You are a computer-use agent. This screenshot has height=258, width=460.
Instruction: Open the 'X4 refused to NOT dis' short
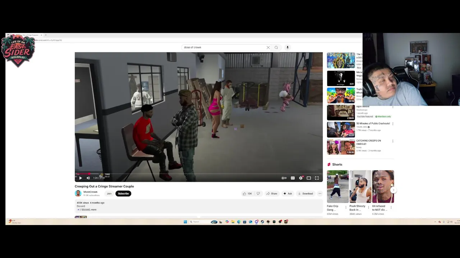point(383,187)
